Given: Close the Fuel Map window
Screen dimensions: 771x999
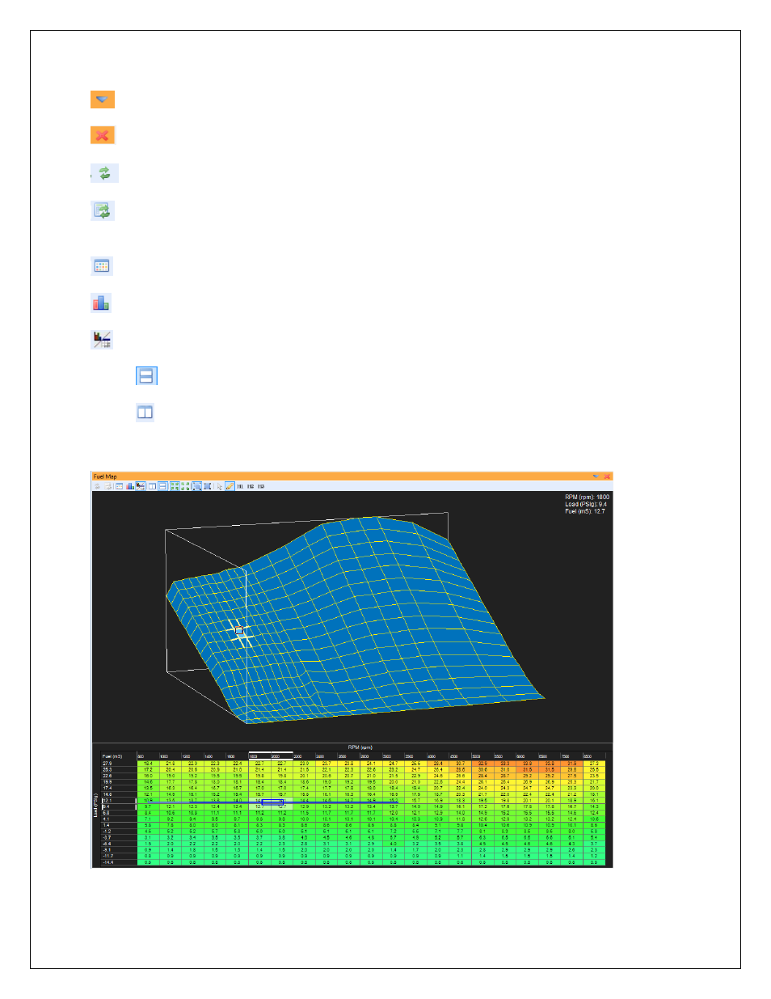Looking at the screenshot, I should click(x=607, y=476).
